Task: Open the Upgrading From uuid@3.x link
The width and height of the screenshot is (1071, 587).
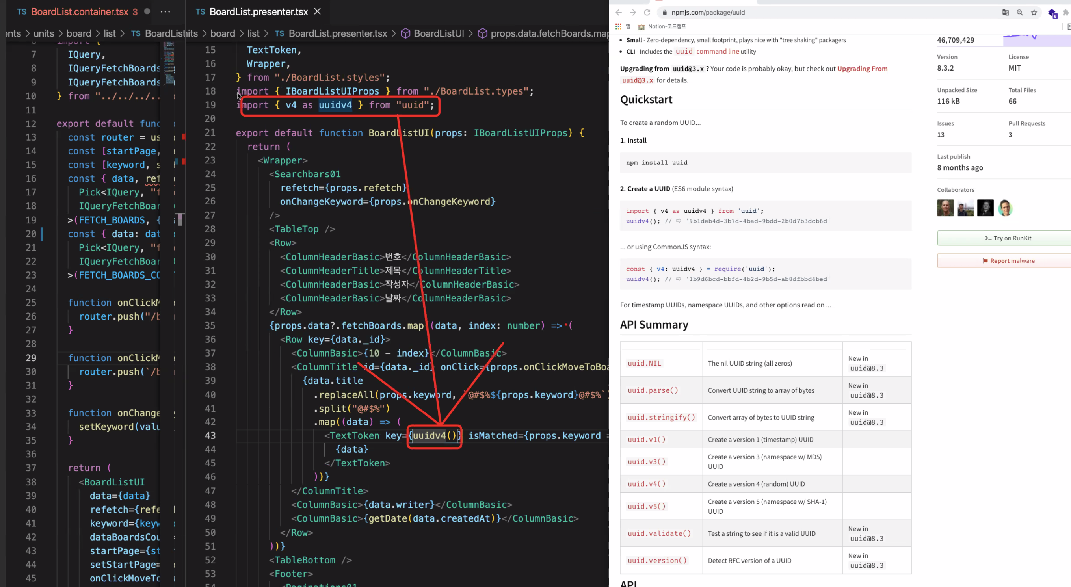Action: click(862, 69)
